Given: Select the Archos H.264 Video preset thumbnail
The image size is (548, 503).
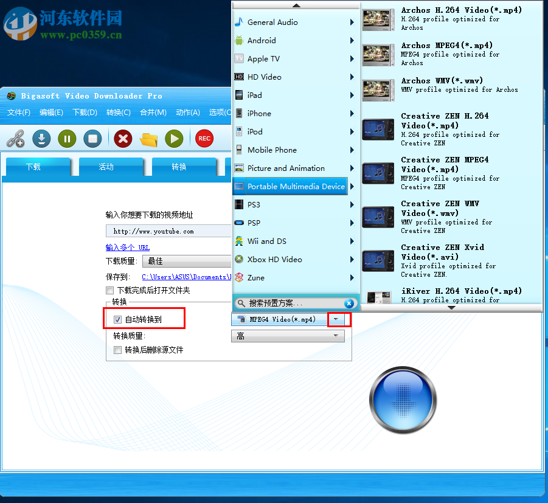Looking at the screenshot, I should (378, 19).
